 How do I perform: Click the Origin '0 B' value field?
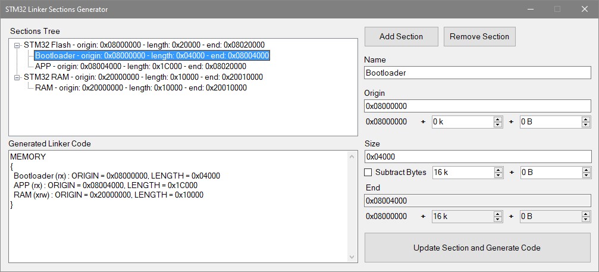point(551,122)
